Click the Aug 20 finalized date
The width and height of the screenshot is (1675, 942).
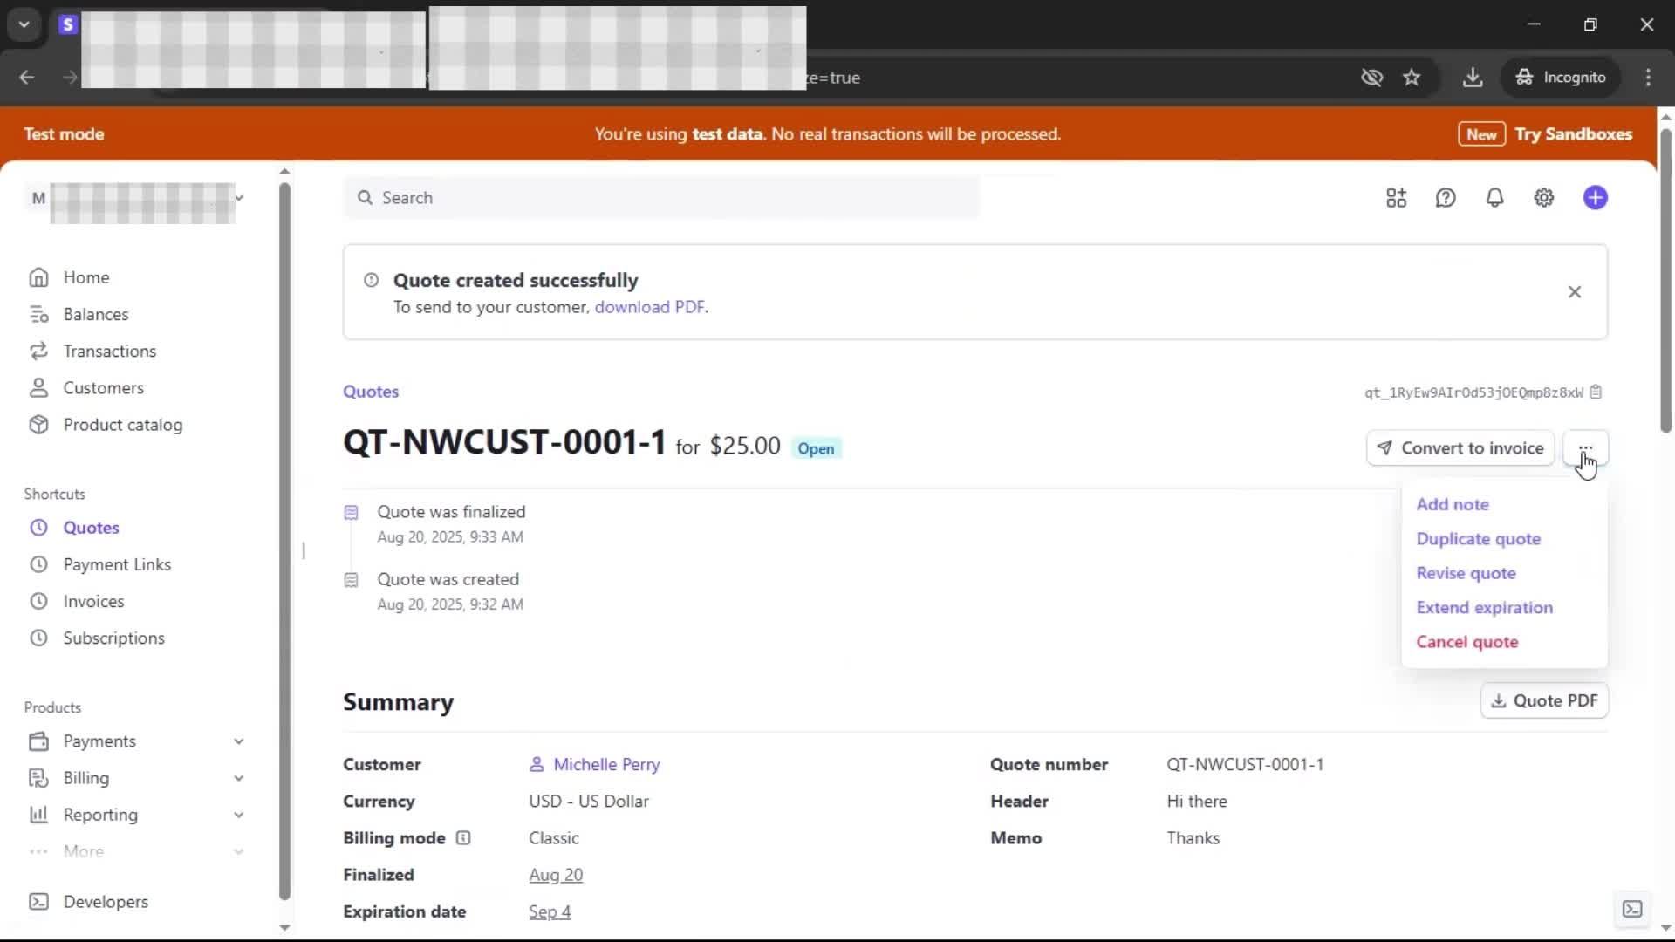556,875
